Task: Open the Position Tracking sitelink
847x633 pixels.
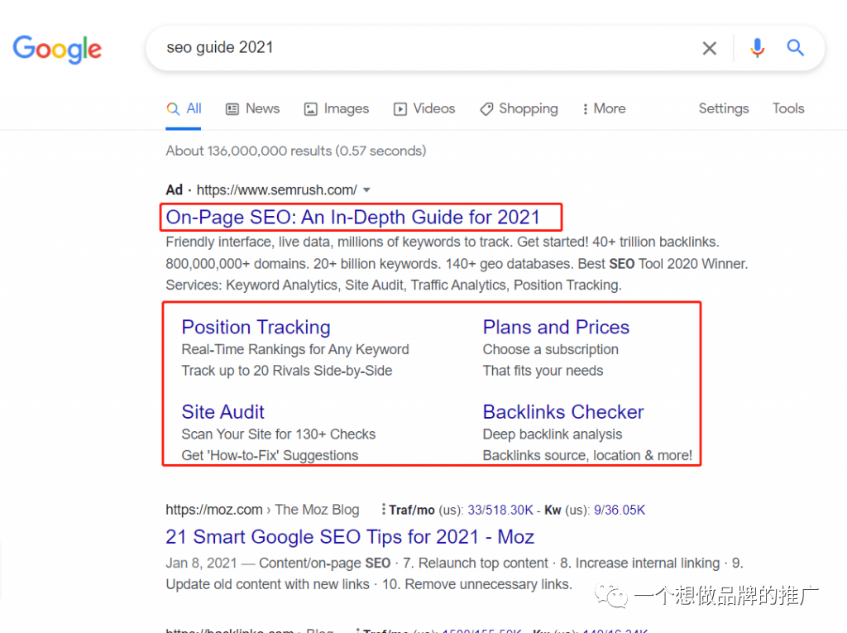Action: coord(256,328)
